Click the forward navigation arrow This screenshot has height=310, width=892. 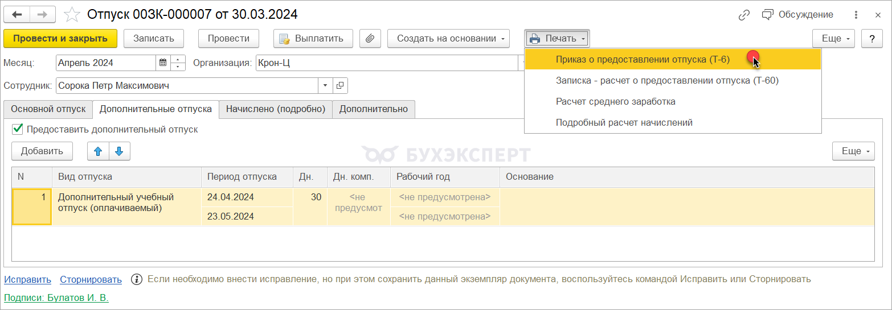point(43,14)
